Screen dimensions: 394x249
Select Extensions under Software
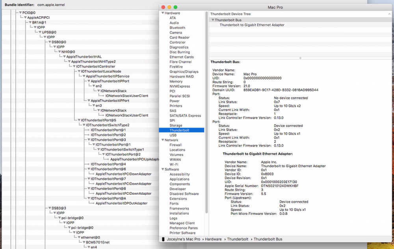178,199
